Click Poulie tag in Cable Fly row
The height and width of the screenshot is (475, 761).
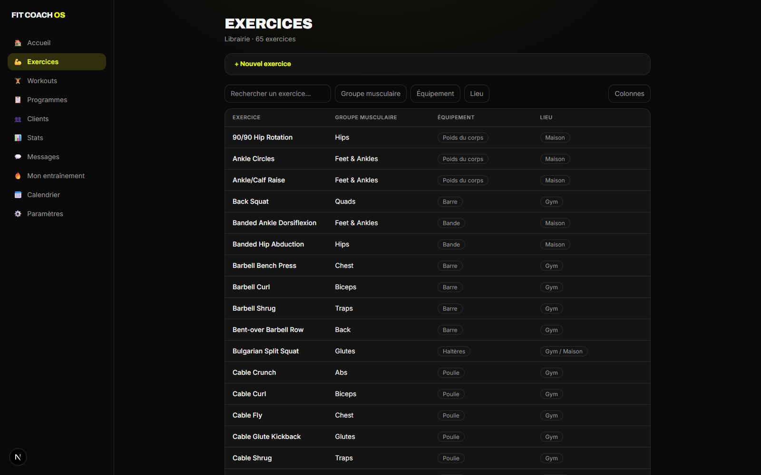click(x=451, y=416)
